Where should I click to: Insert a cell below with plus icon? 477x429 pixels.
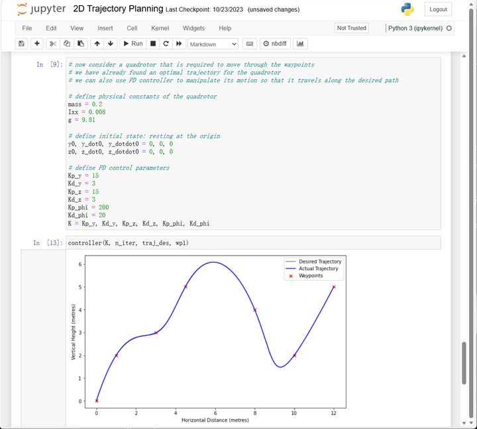(x=36, y=44)
